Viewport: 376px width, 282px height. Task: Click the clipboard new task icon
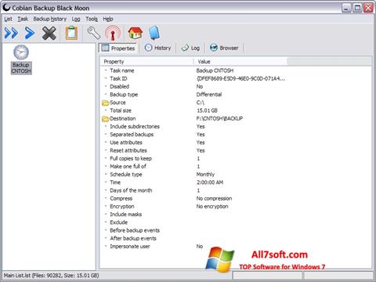[x=71, y=33]
